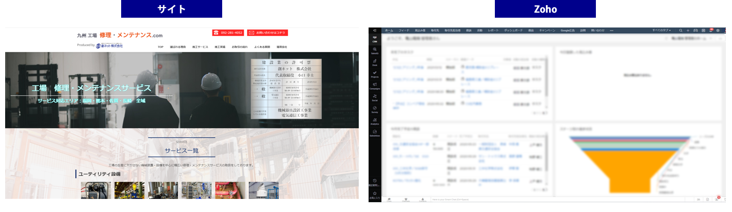Open Chats in Zoho bottom bar
Image resolution: width=732 pixels, height=212 pixels.
389,199
